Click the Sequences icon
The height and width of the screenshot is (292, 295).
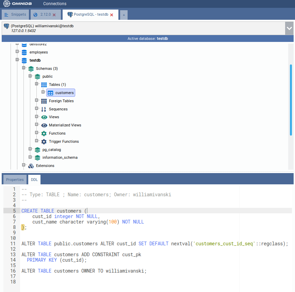[44, 109]
